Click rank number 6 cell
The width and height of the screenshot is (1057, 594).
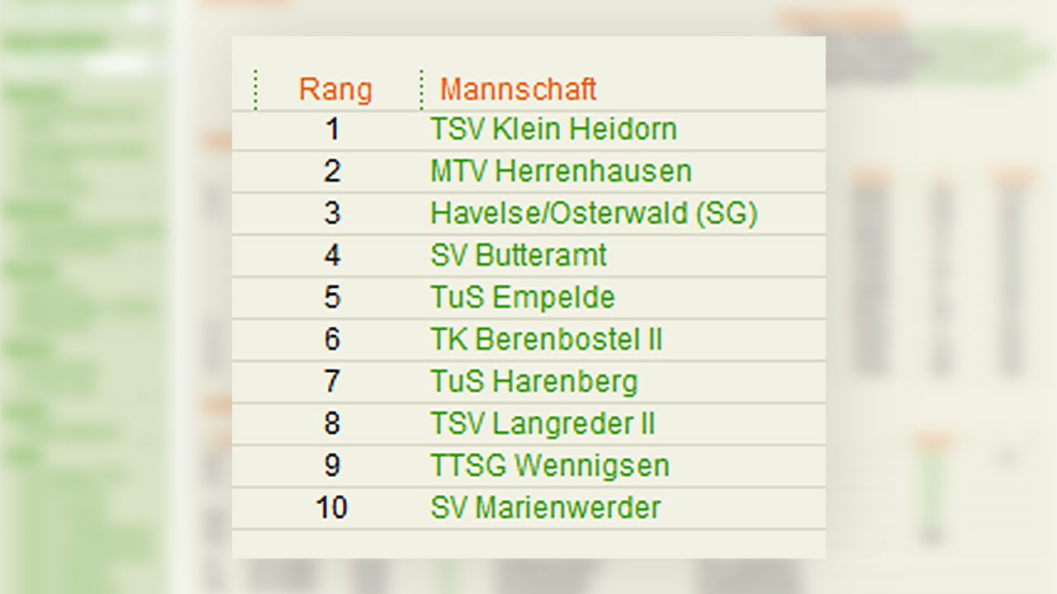pyautogui.click(x=332, y=340)
